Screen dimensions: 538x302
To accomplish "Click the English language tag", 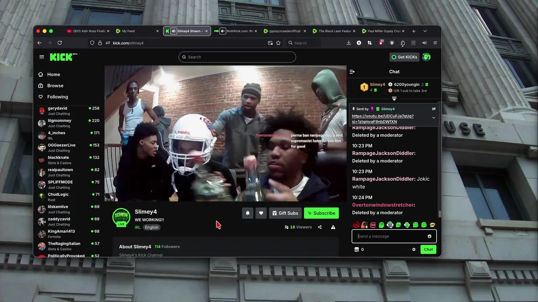I will pyautogui.click(x=152, y=227).
